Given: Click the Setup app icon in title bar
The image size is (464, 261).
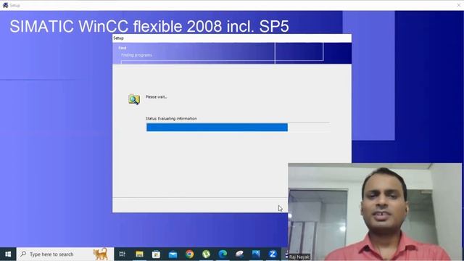Looking at the screenshot, I should 5,5.
